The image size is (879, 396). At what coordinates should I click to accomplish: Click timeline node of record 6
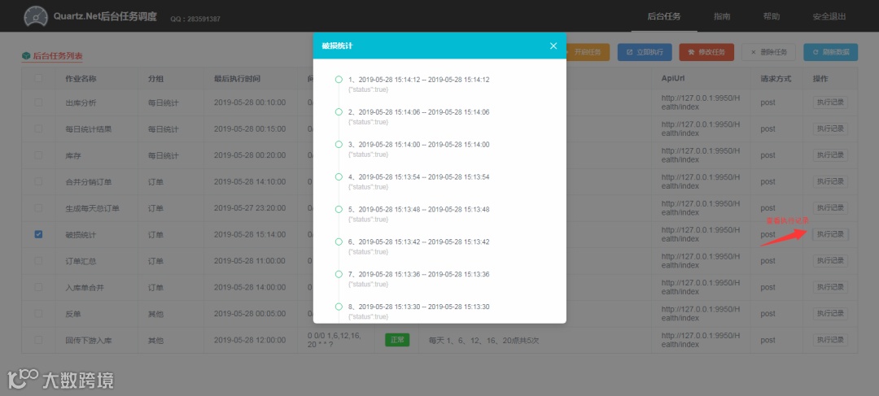click(339, 242)
